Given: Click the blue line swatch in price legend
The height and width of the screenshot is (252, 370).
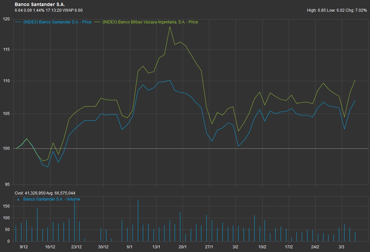Looking at the screenshot, I should point(18,22).
